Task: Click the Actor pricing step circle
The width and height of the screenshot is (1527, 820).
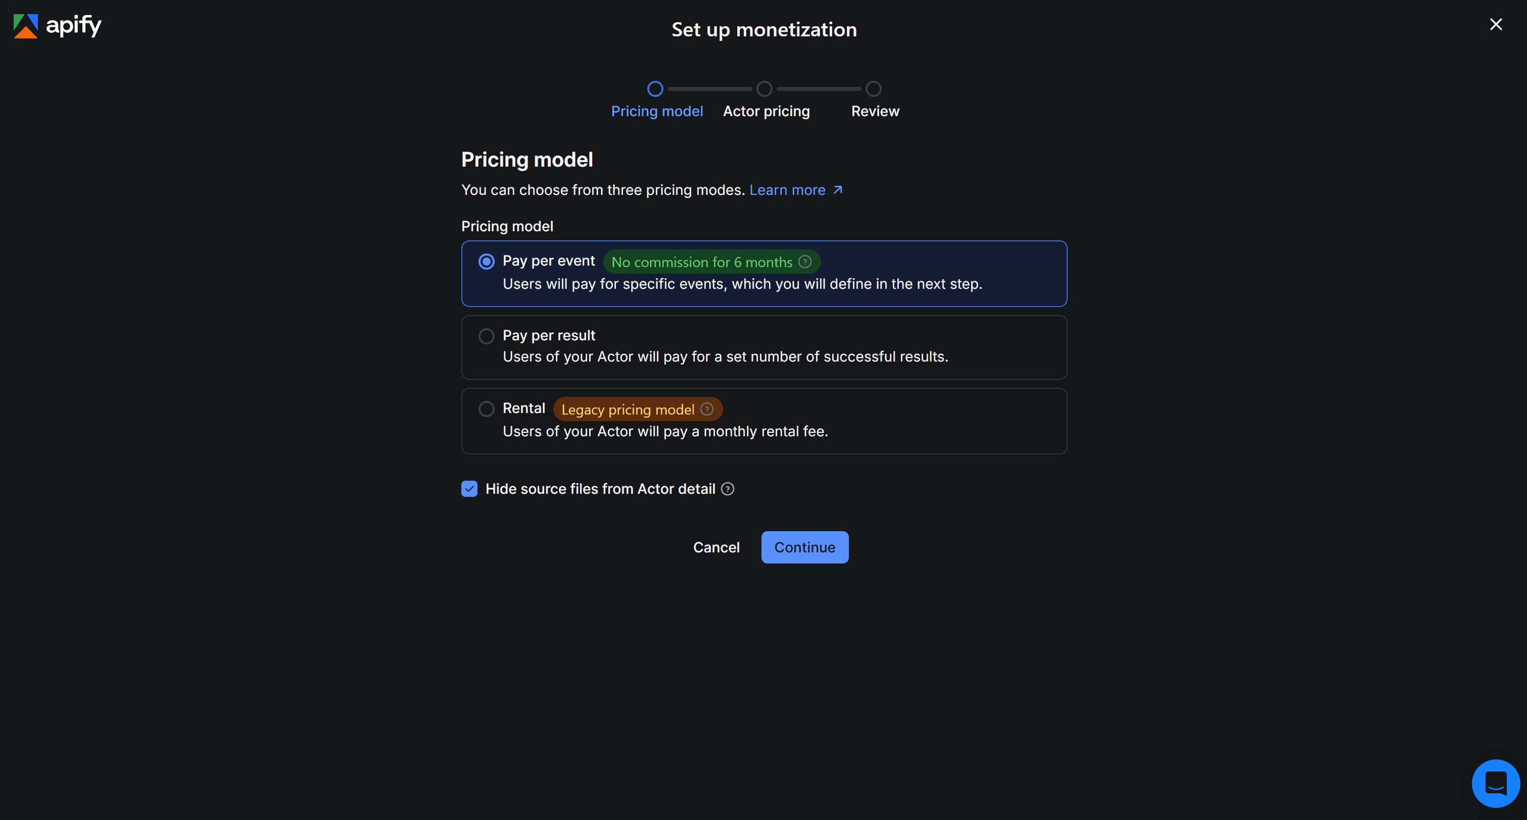Action: (763, 88)
